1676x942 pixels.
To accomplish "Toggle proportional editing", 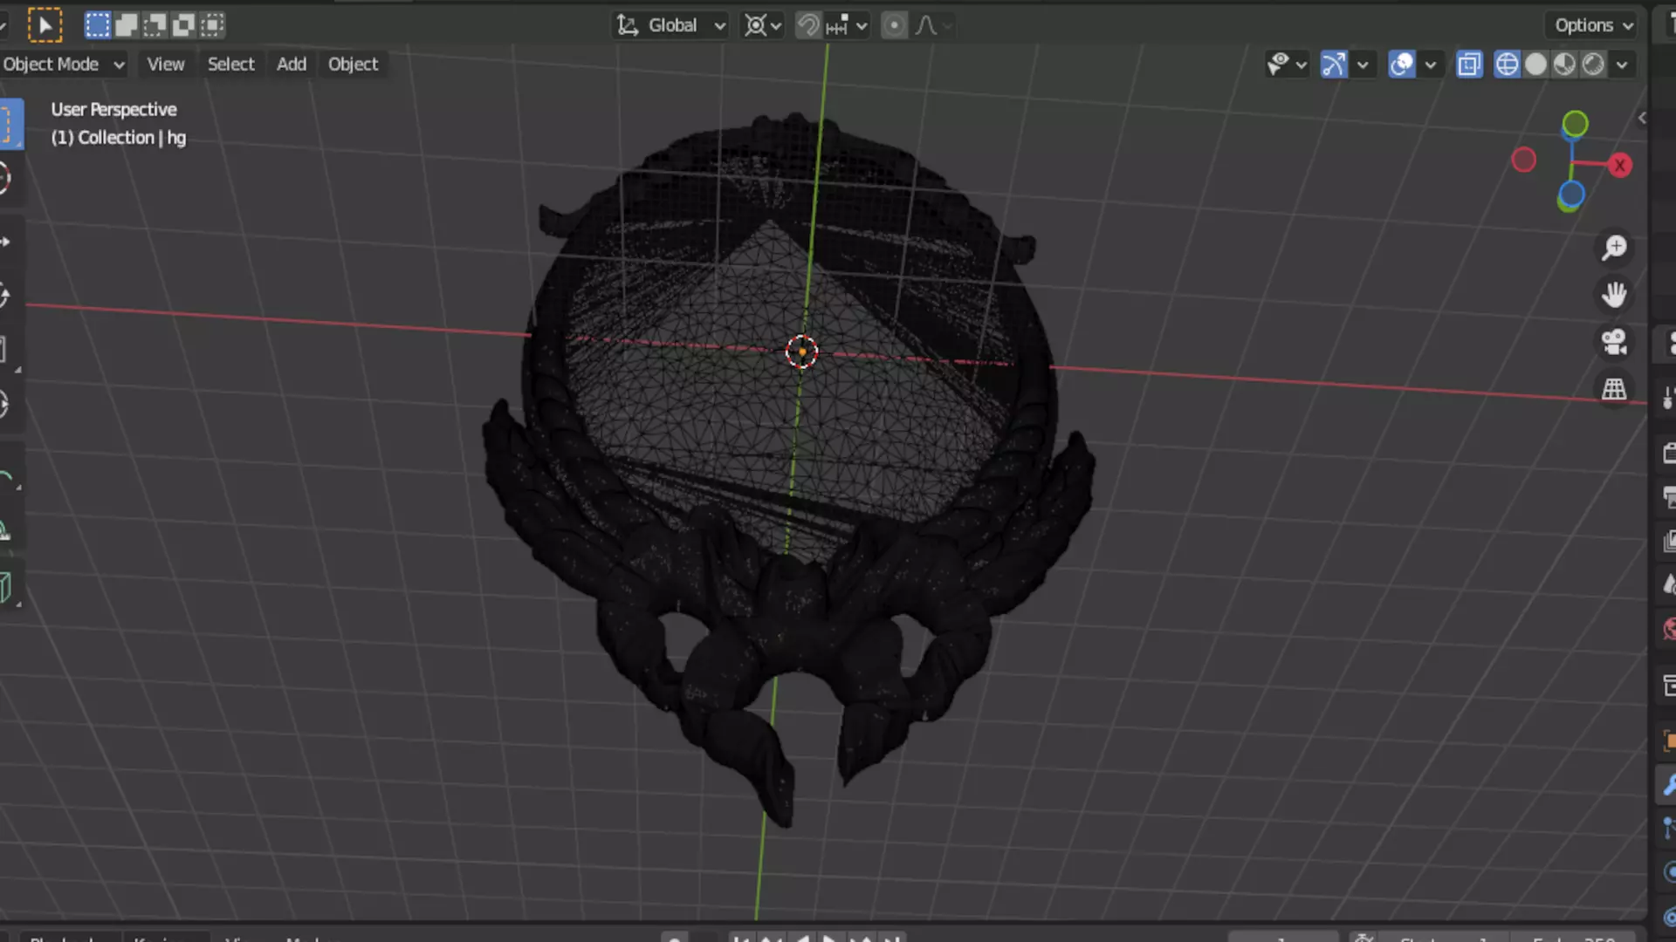I will click(x=894, y=25).
